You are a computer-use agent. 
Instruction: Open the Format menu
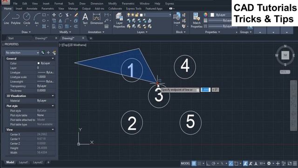[59, 3]
